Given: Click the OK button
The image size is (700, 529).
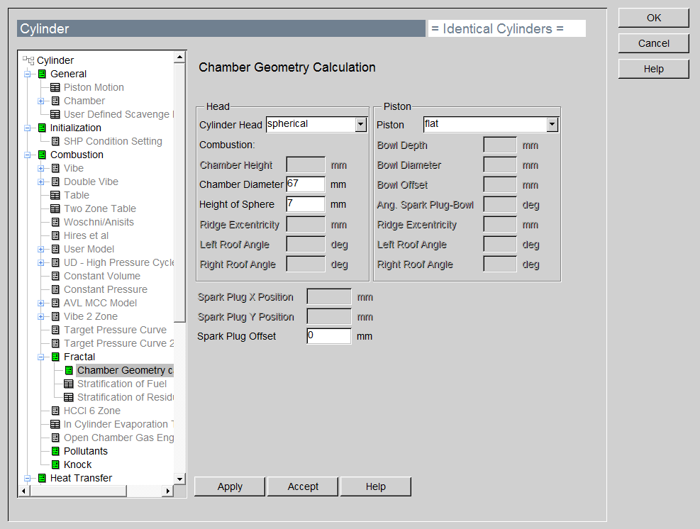Looking at the screenshot, I should point(654,18).
